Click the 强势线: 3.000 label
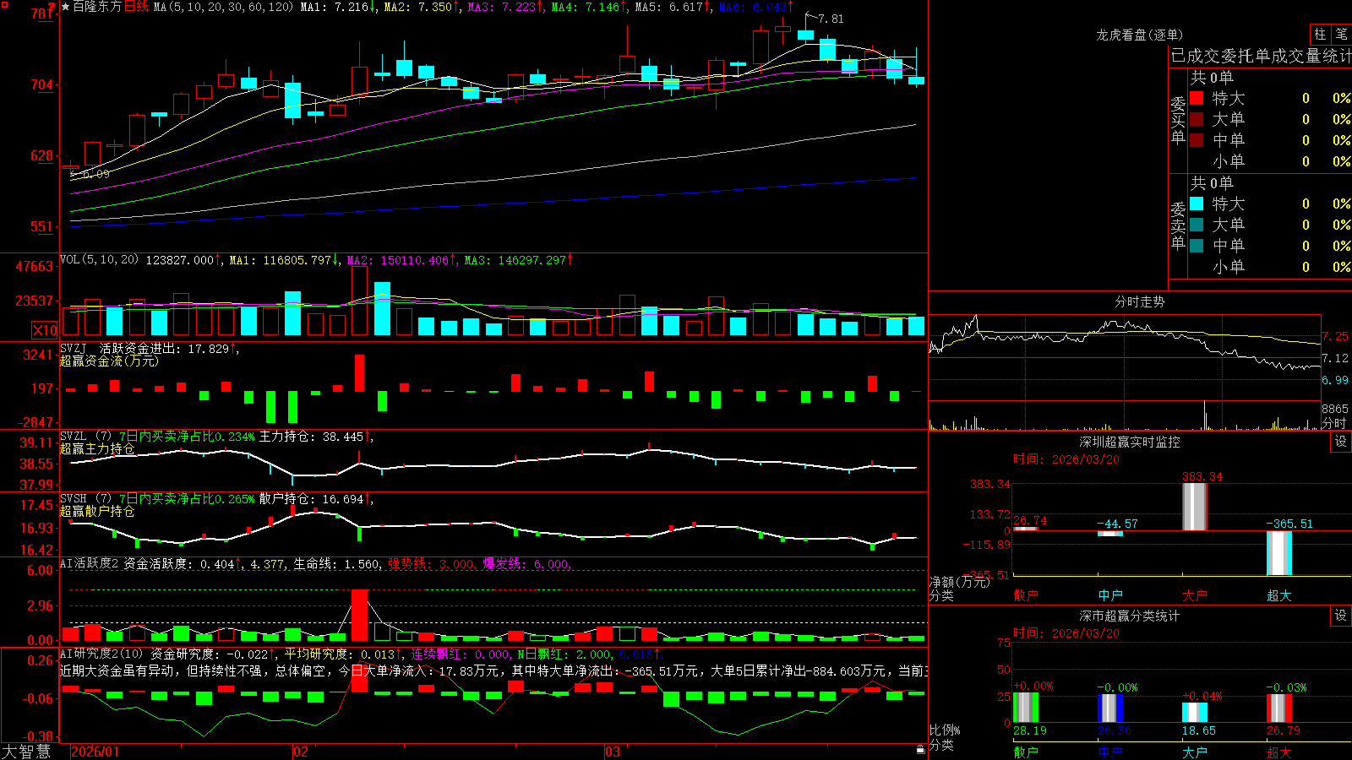 431,563
